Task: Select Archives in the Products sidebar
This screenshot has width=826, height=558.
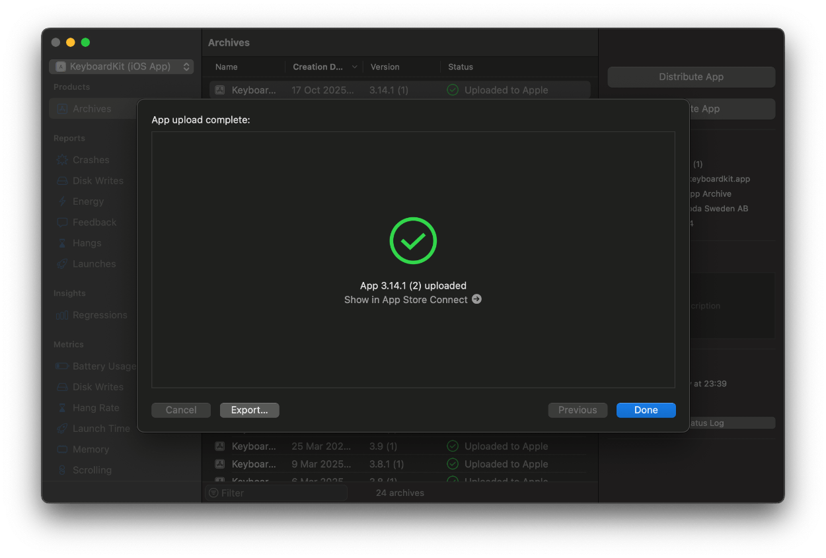Action: (x=92, y=109)
